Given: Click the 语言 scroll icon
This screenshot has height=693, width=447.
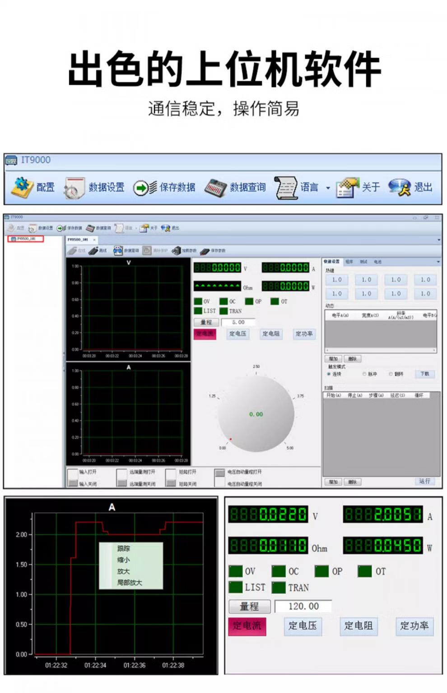Looking at the screenshot, I should (286, 188).
